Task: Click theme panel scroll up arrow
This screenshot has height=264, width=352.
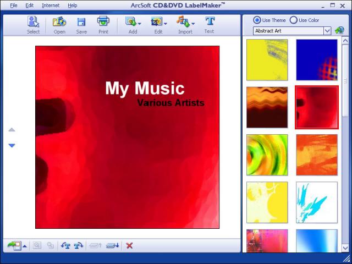Action: (x=345, y=40)
